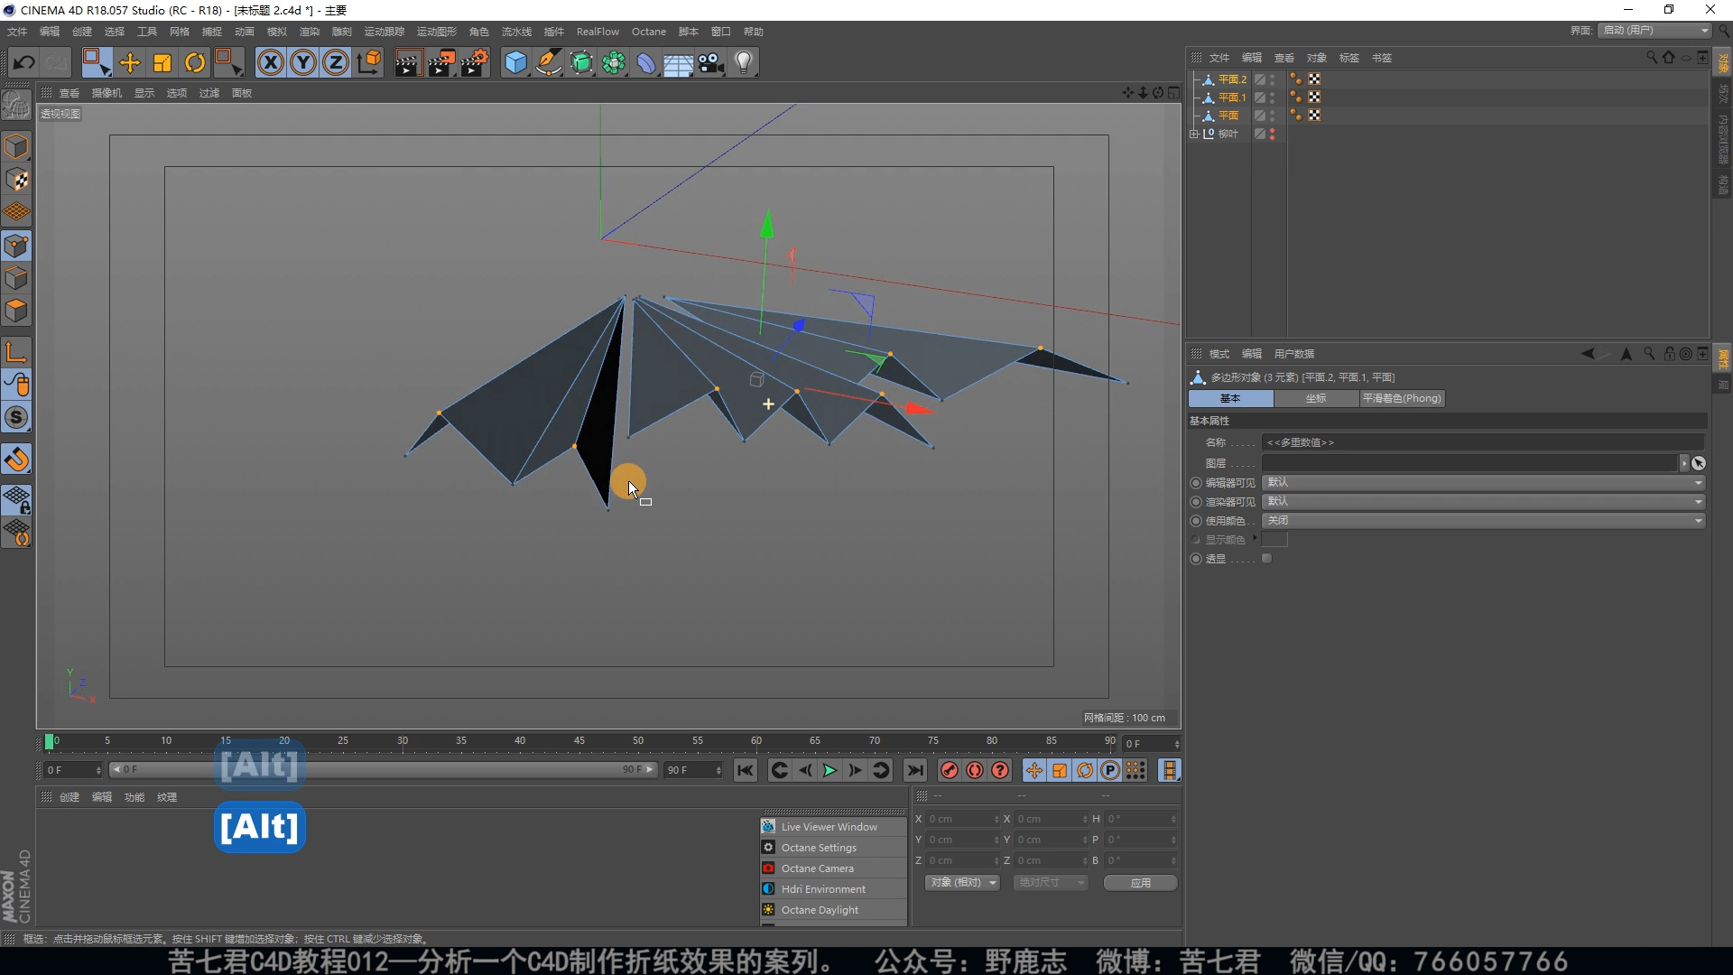The image size is (1733, 975).
Task: Go to start of animation
Action: click(745, 770)
